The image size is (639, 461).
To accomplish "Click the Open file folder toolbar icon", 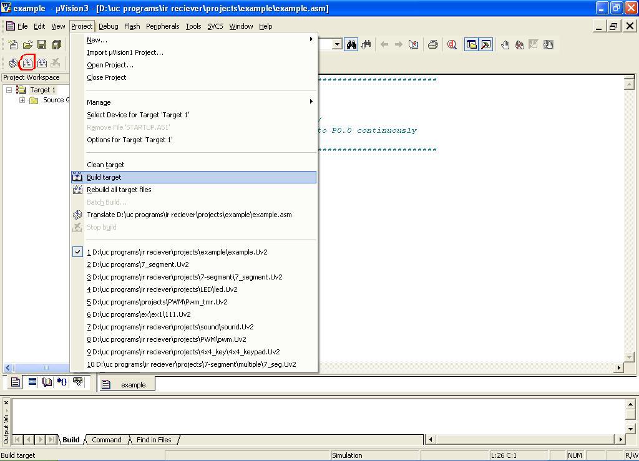I will tap(27, 44).
